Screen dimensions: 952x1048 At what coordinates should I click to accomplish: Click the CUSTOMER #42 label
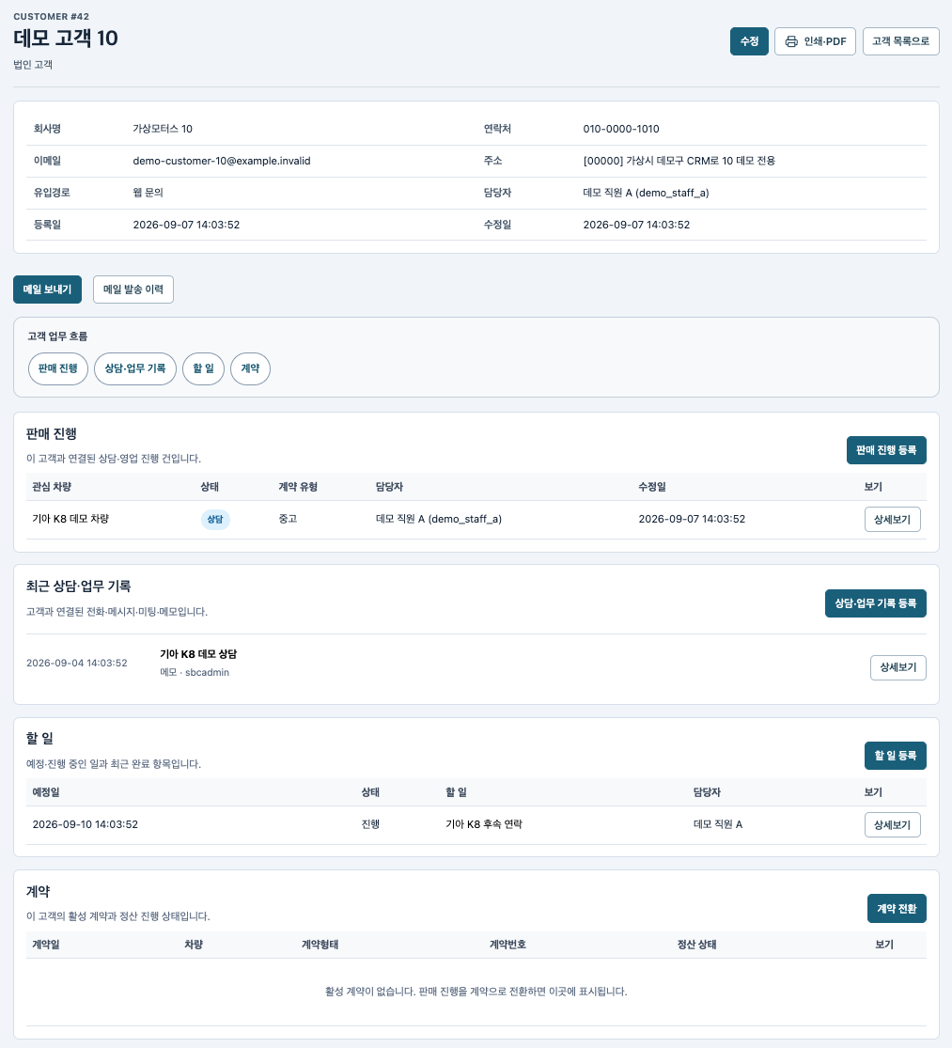pos(52,17)
